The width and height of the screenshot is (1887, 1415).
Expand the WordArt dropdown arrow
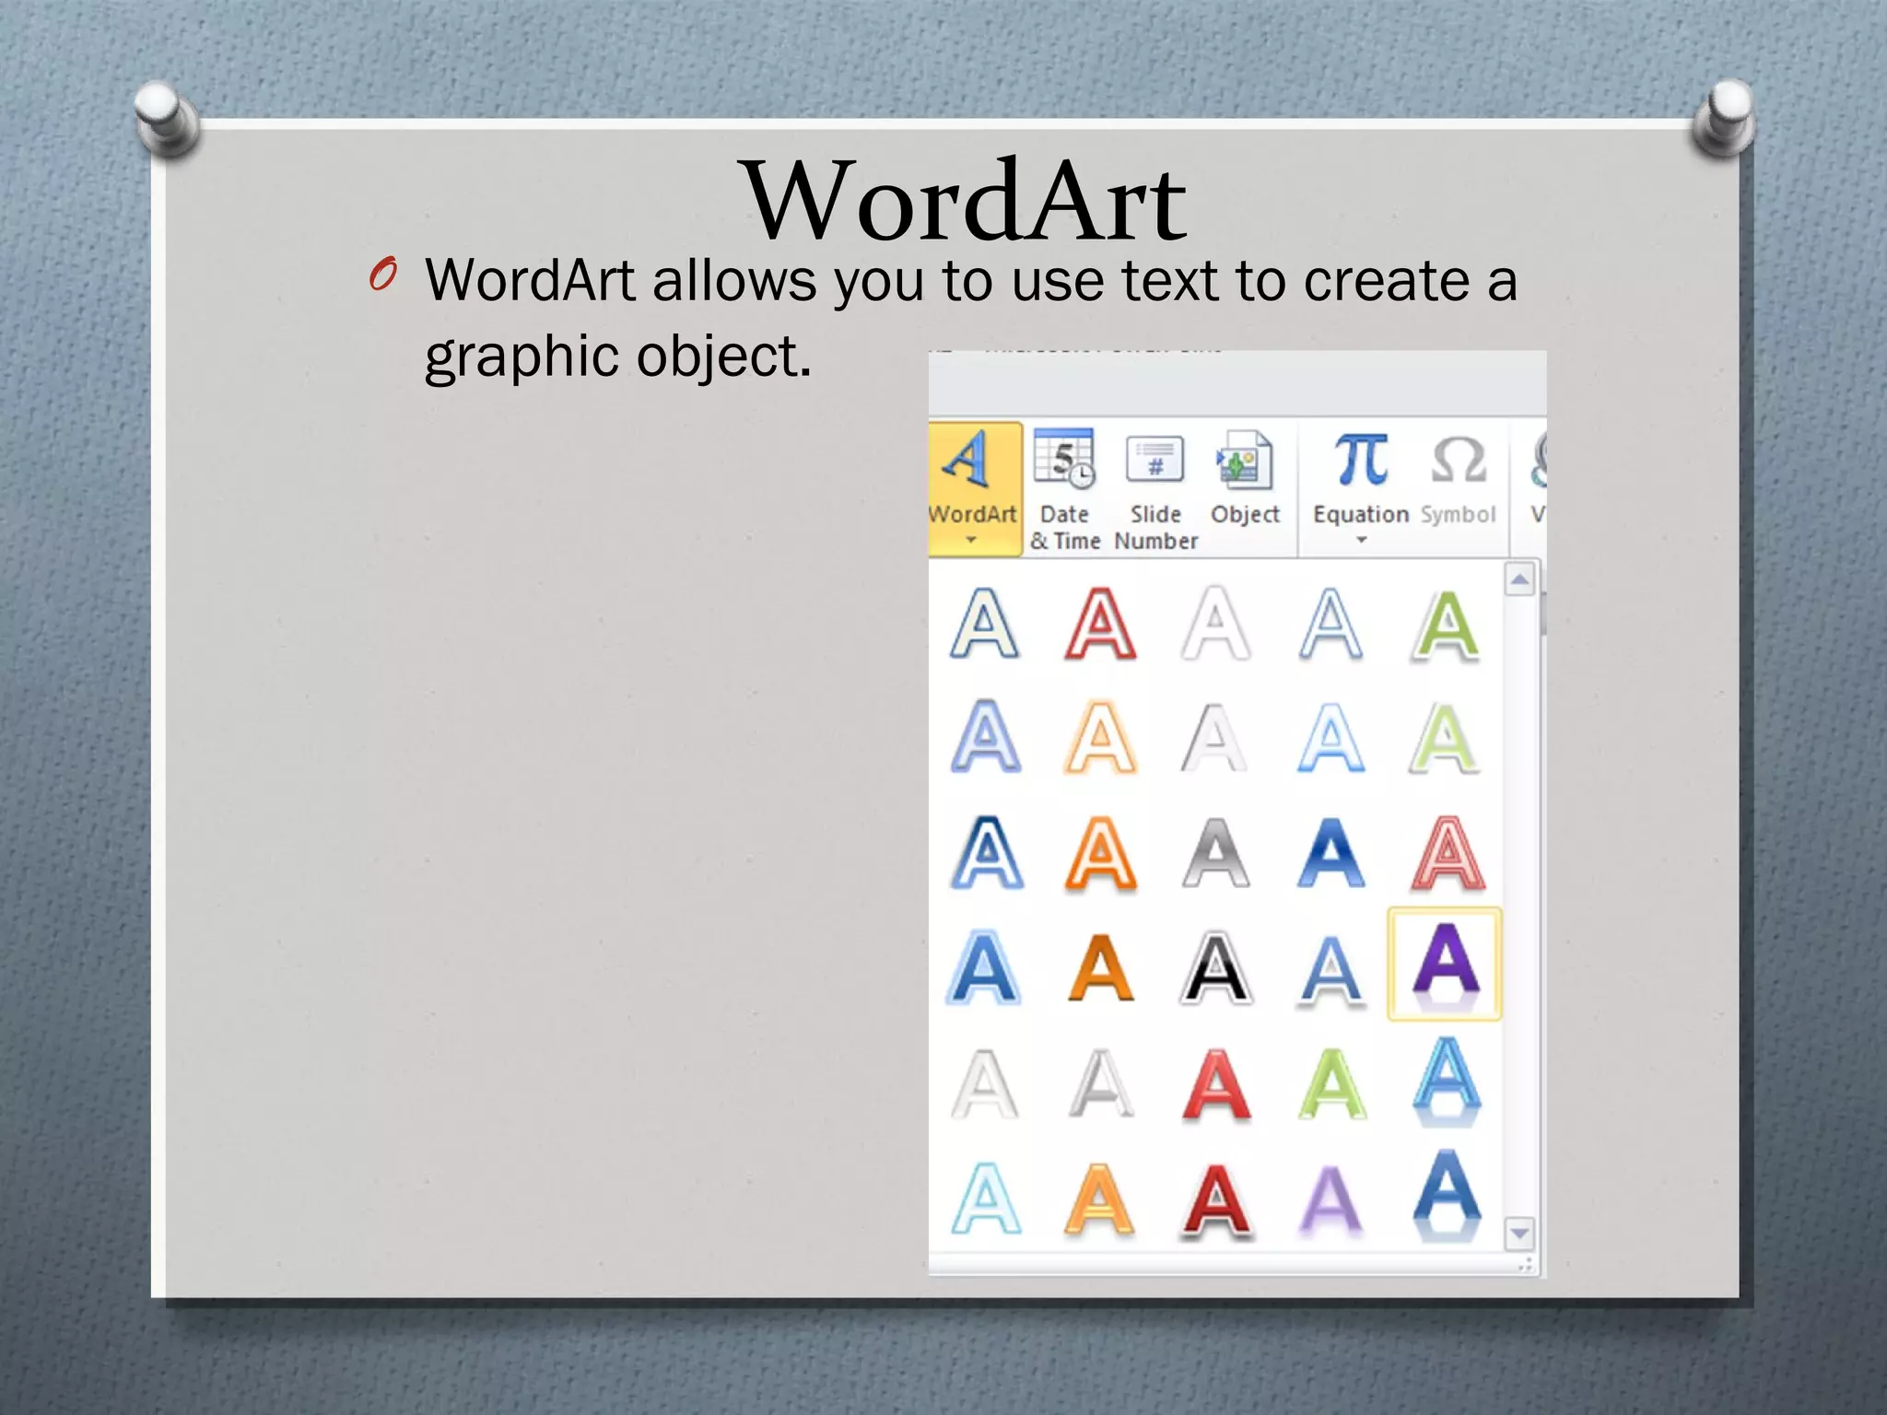pyautogui.click(x=971, y=541)
